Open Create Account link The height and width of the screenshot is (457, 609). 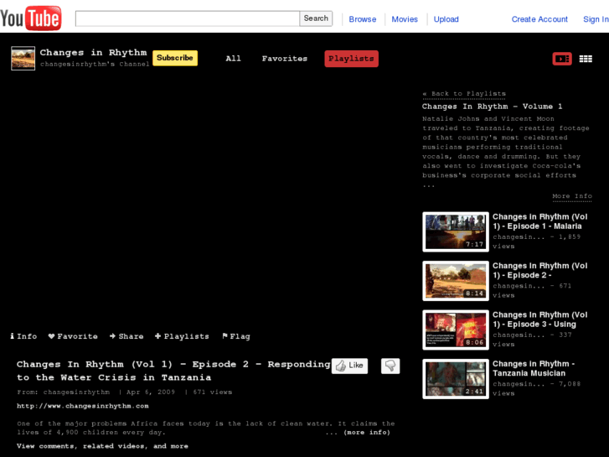539,19
